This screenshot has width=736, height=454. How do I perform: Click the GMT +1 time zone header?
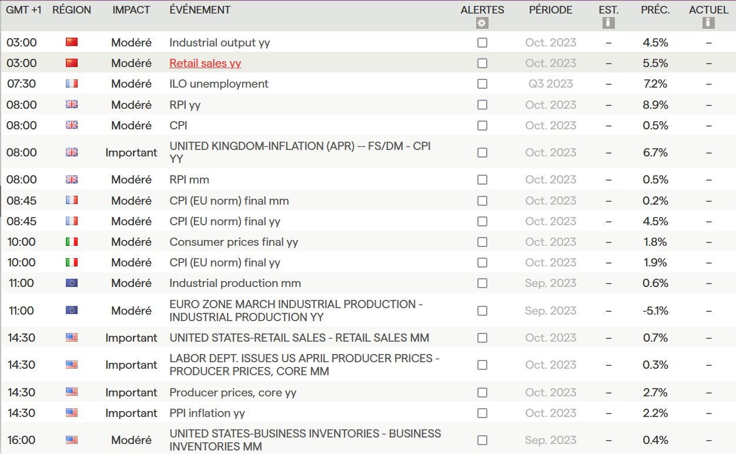(24, 10)
